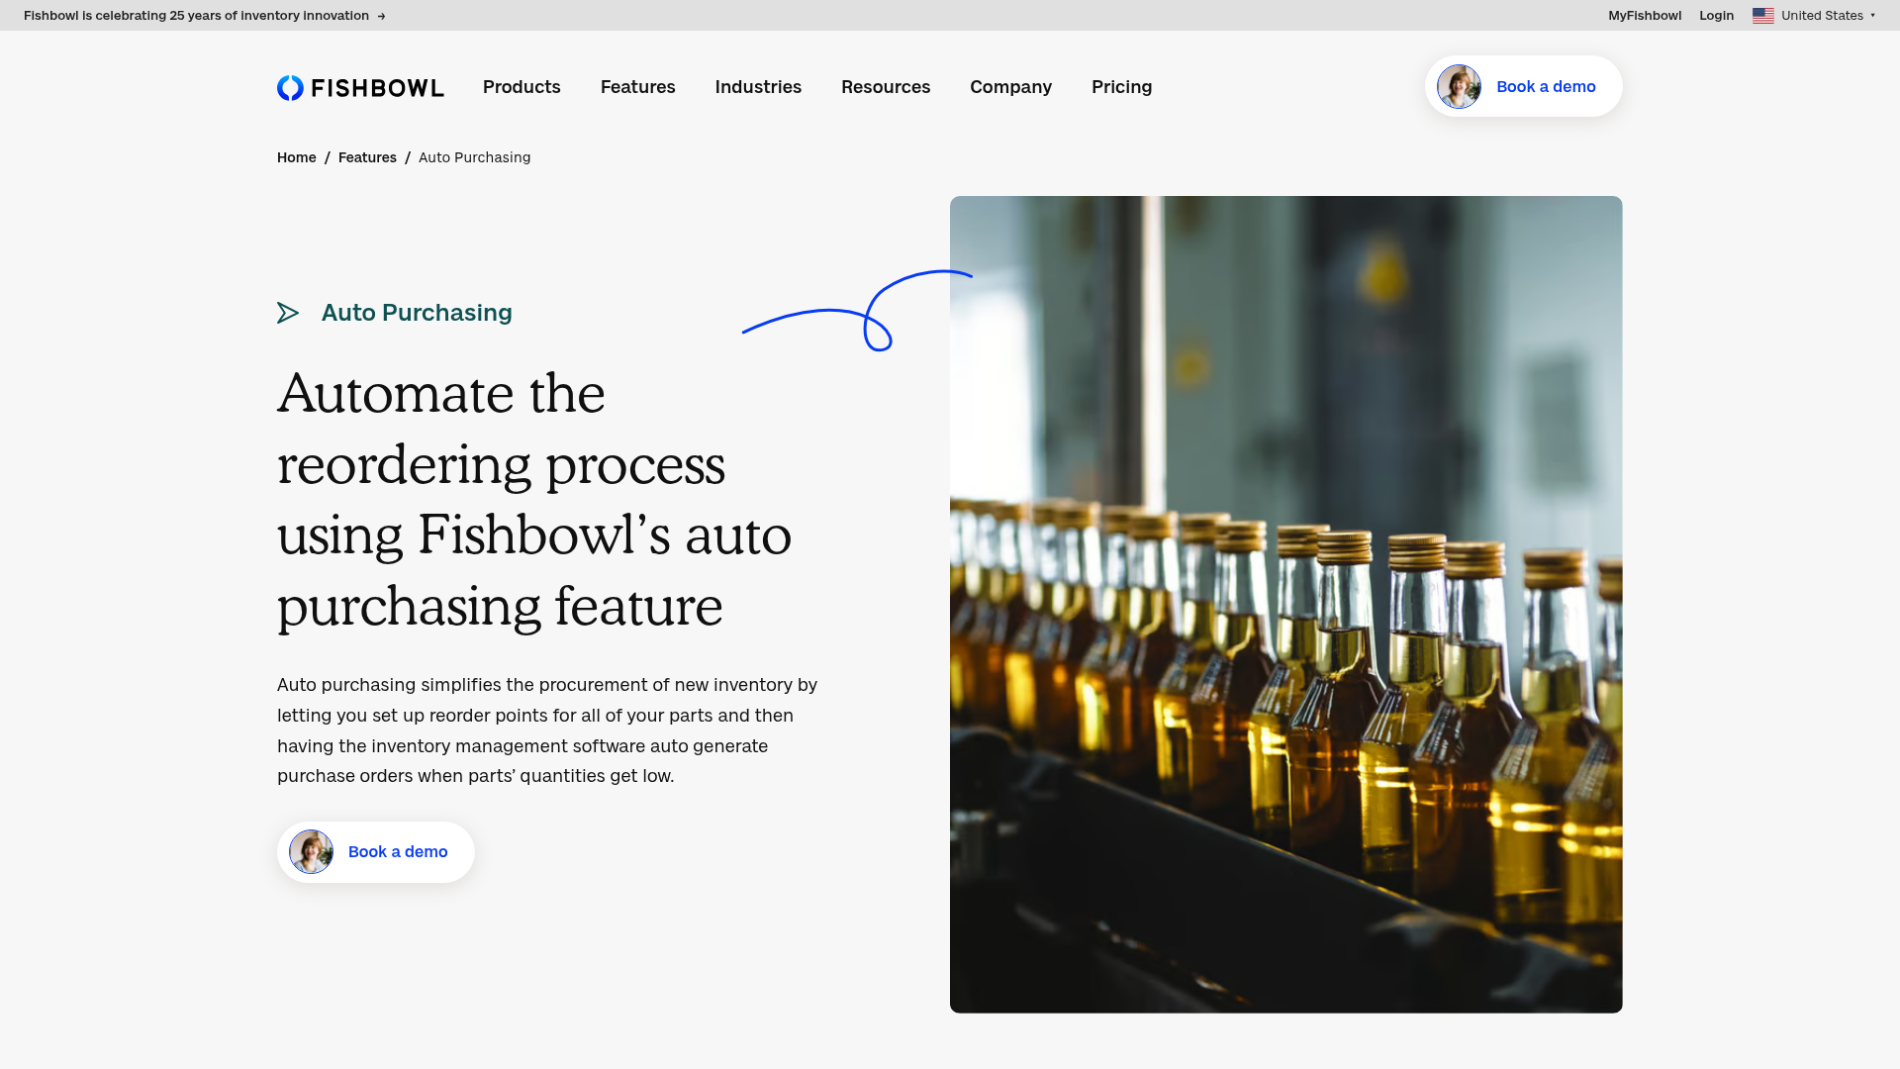Open the MyFishbowl link
1900x1069 pixels.
1645,16
